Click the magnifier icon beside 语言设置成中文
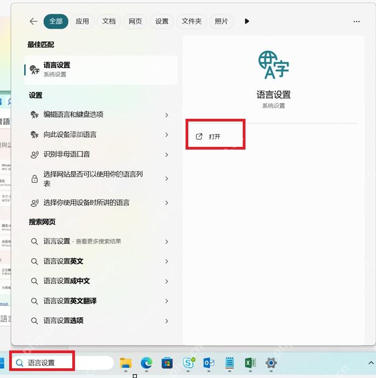This screenshot has height=378, width=376. (35, 281)
